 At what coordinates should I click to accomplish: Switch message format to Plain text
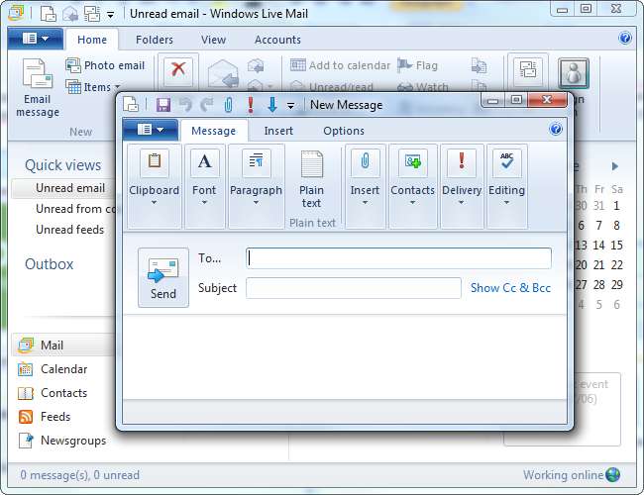(312, 180)
